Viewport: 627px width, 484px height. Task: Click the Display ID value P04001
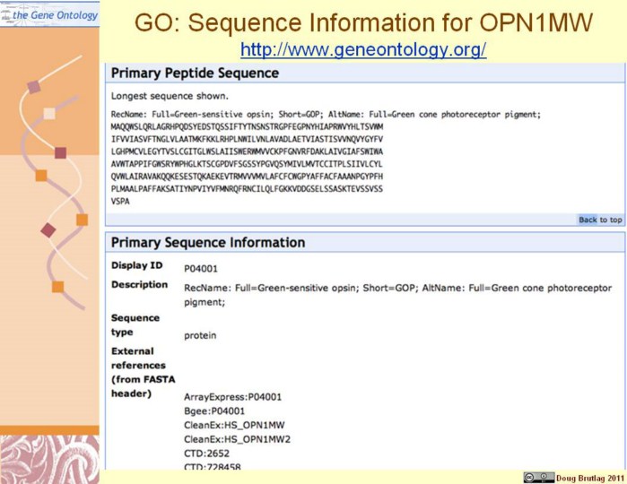(x=200, y=268)
